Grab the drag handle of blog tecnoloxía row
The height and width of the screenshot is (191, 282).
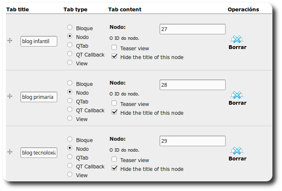pyautogui.click(x=10, y=152)
